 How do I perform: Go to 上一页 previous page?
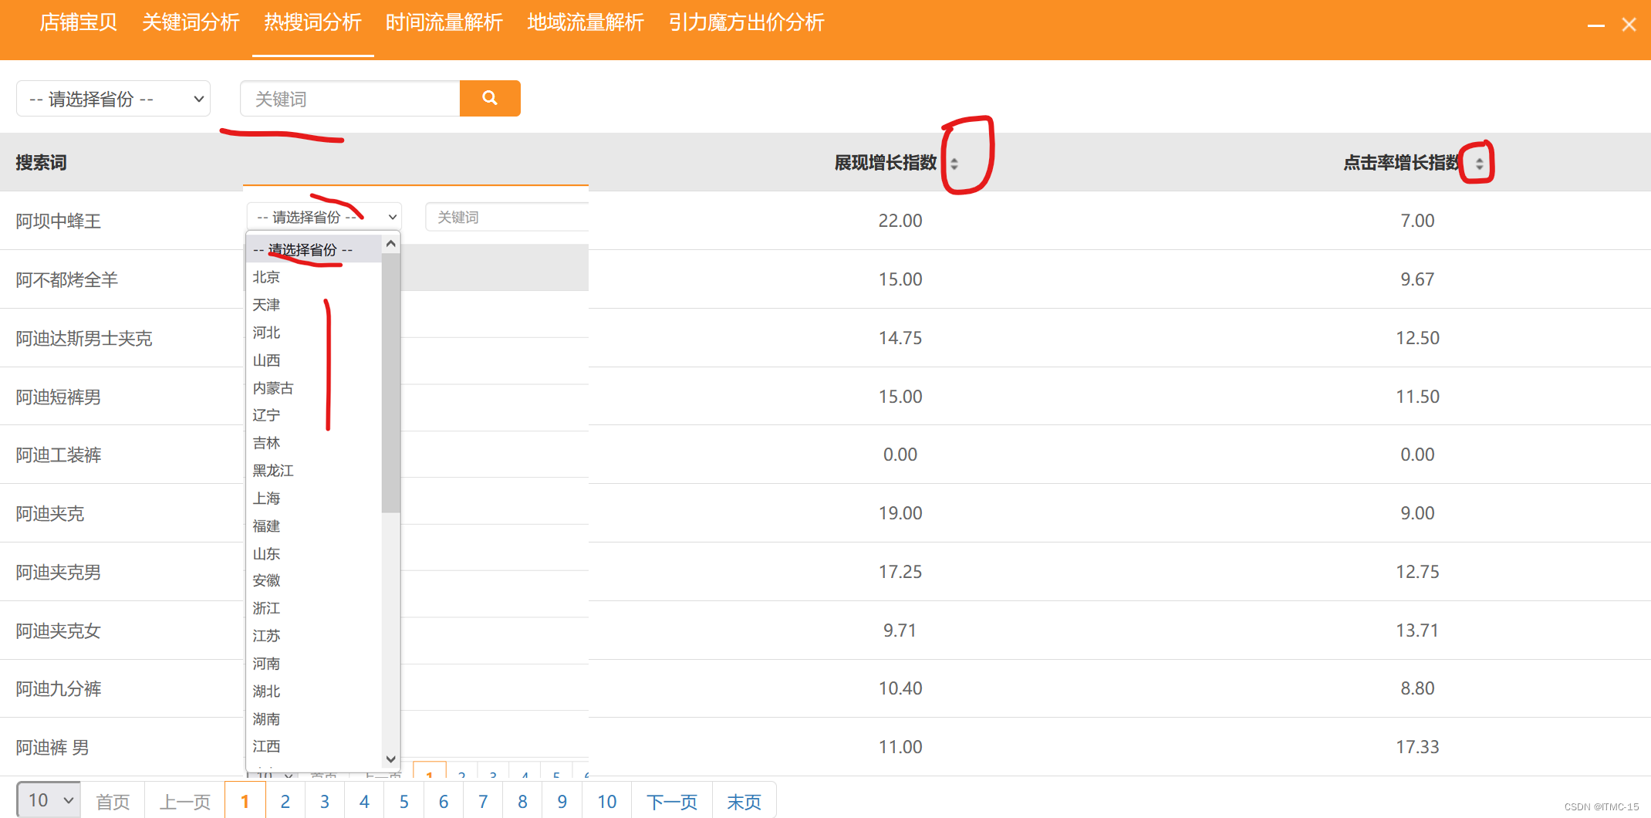(x=185, y=801)
